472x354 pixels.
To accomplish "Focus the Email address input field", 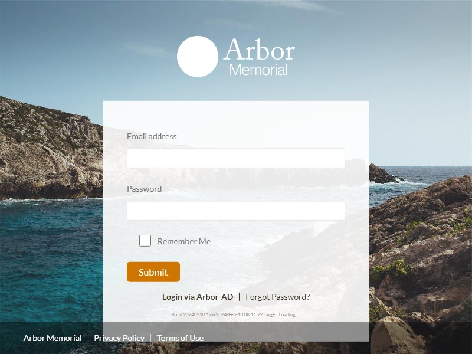I will pyautogui.click(x=235, y=158).
